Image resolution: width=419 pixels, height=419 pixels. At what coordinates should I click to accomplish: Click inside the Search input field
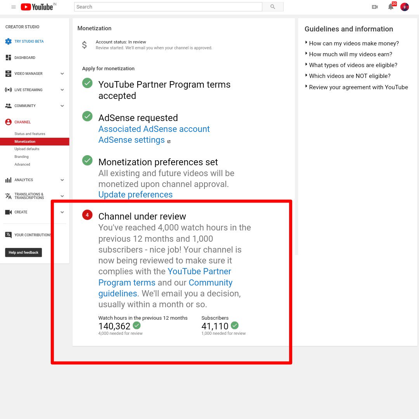click(168, 7)
